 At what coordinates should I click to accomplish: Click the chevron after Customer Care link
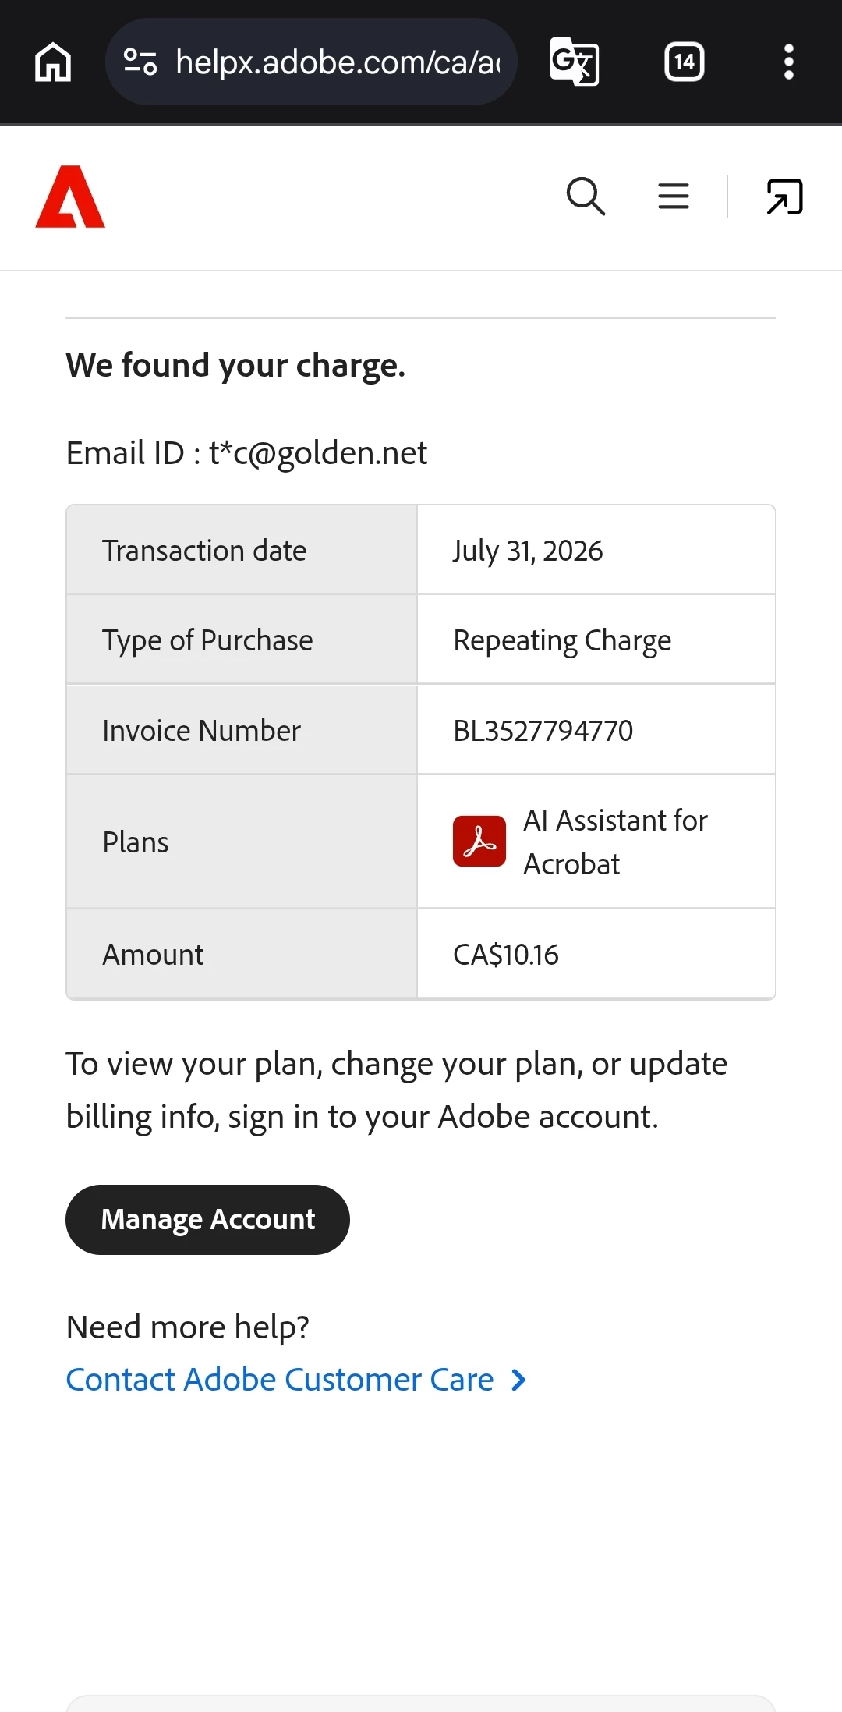(518, 1381)
